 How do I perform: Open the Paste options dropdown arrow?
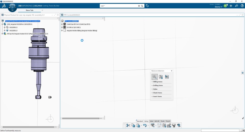click(x=141, y=125)
